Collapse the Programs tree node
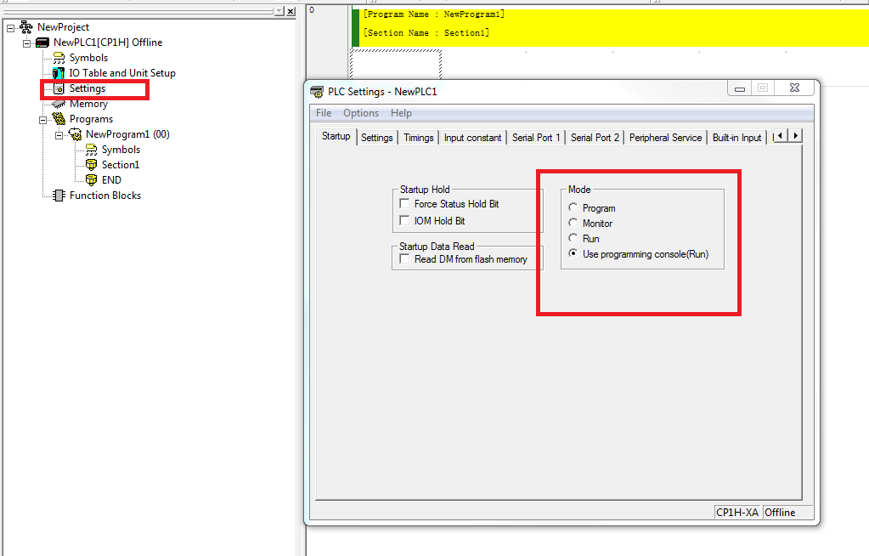 (x=42, y=119)
